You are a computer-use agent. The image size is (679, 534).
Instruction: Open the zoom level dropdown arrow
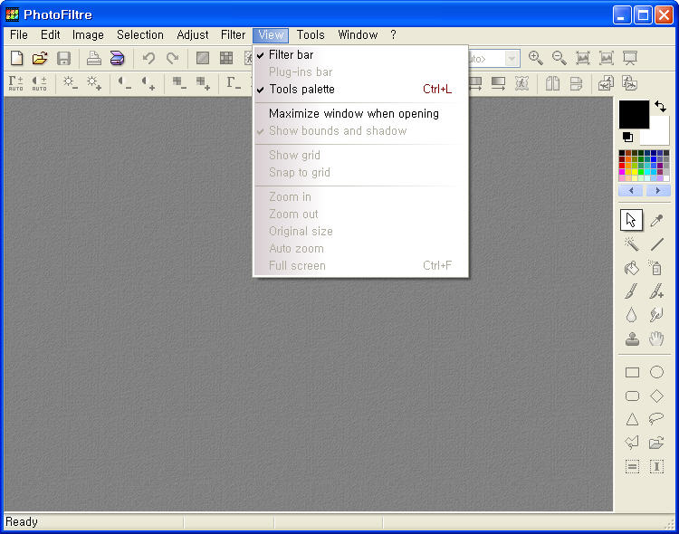click(x=512, y=58)
